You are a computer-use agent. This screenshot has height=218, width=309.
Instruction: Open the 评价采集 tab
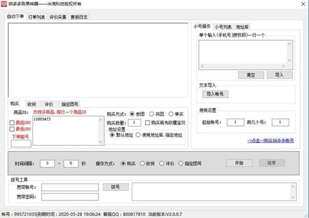[x=58, y=17]
